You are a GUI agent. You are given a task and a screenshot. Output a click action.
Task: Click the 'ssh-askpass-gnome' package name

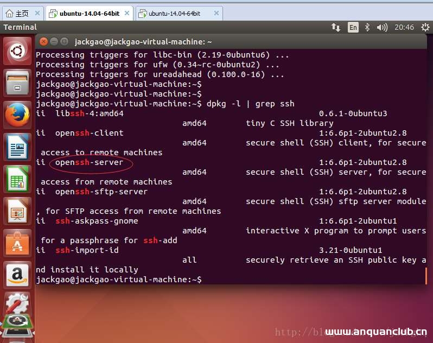point(97,221)
